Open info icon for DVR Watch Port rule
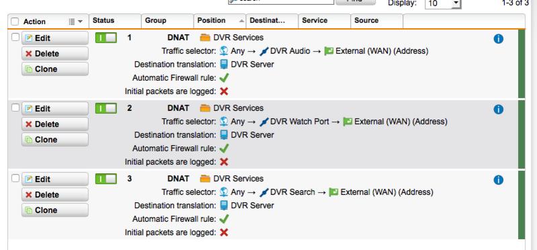Viewport: 537px width, 250px height. click(498, 110)
